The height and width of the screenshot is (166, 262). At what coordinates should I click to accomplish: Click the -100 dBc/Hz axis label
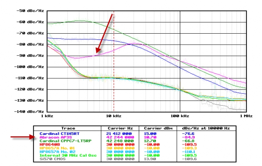click(30, 67)
